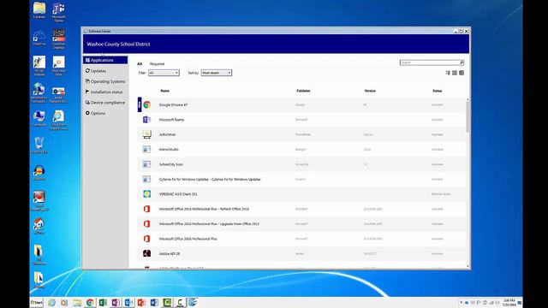Viewport: 548px width, 308px height.
Task: Open the OneDrive desktop shortcut
Action: pos(39,38)
